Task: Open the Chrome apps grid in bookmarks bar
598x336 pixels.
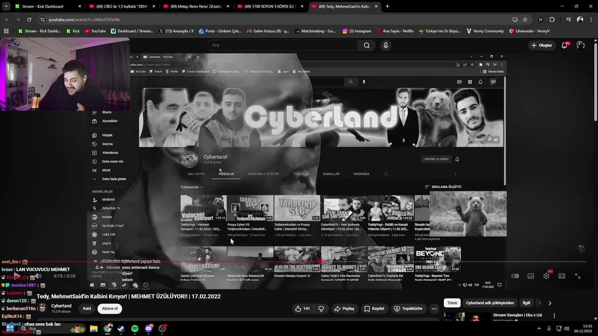Action: click(x=6, y=31)
